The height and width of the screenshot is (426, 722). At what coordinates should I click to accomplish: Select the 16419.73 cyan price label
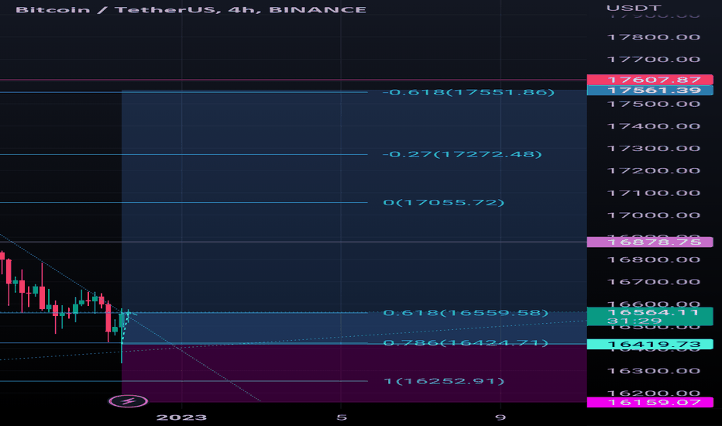coord(650,344)
